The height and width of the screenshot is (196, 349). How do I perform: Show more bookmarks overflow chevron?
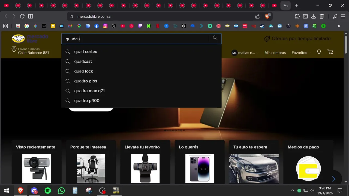click(339, 26)
